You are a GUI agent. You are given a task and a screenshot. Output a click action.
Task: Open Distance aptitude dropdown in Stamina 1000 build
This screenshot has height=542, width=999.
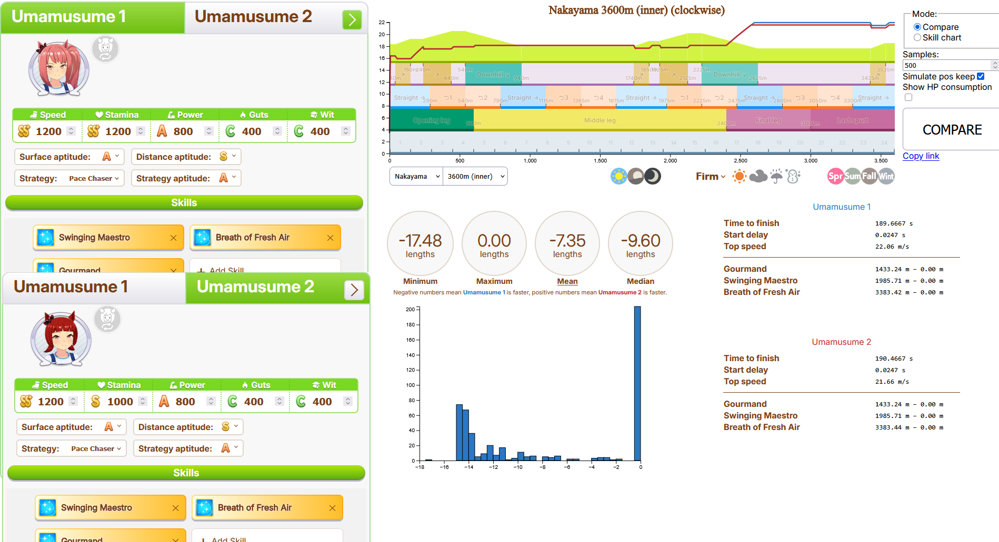(x=188, y=427)
